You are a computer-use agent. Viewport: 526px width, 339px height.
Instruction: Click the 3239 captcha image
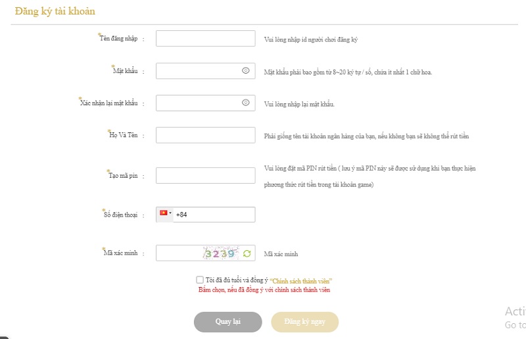tap(219, 253)
